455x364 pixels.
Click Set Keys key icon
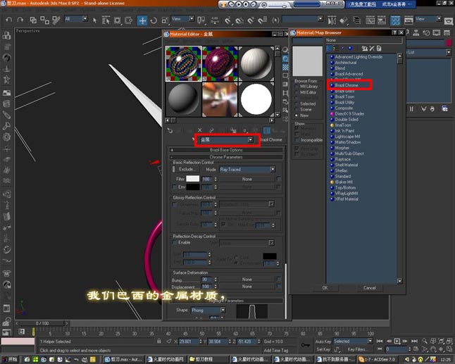coord(305,345)
